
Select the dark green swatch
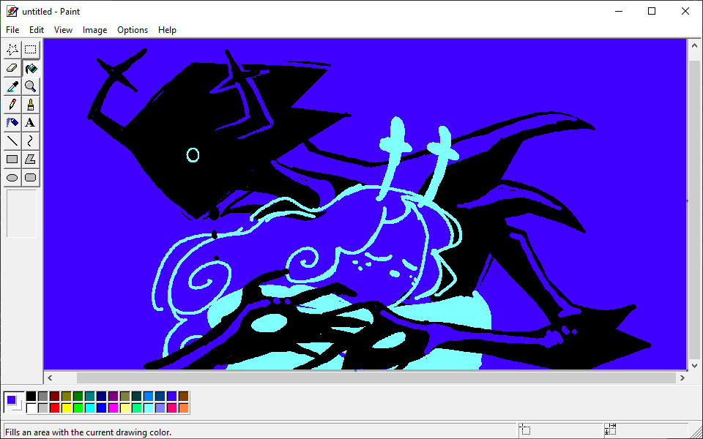tap(78, 396)
